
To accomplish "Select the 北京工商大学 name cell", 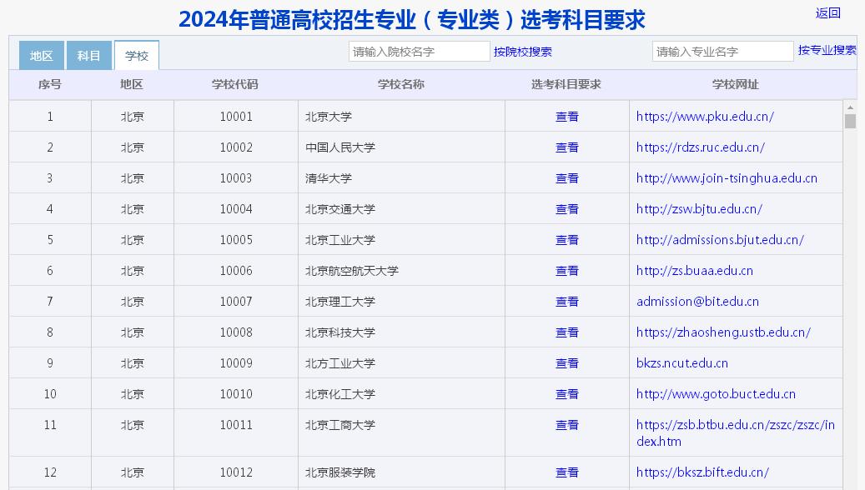I will 401,432.
